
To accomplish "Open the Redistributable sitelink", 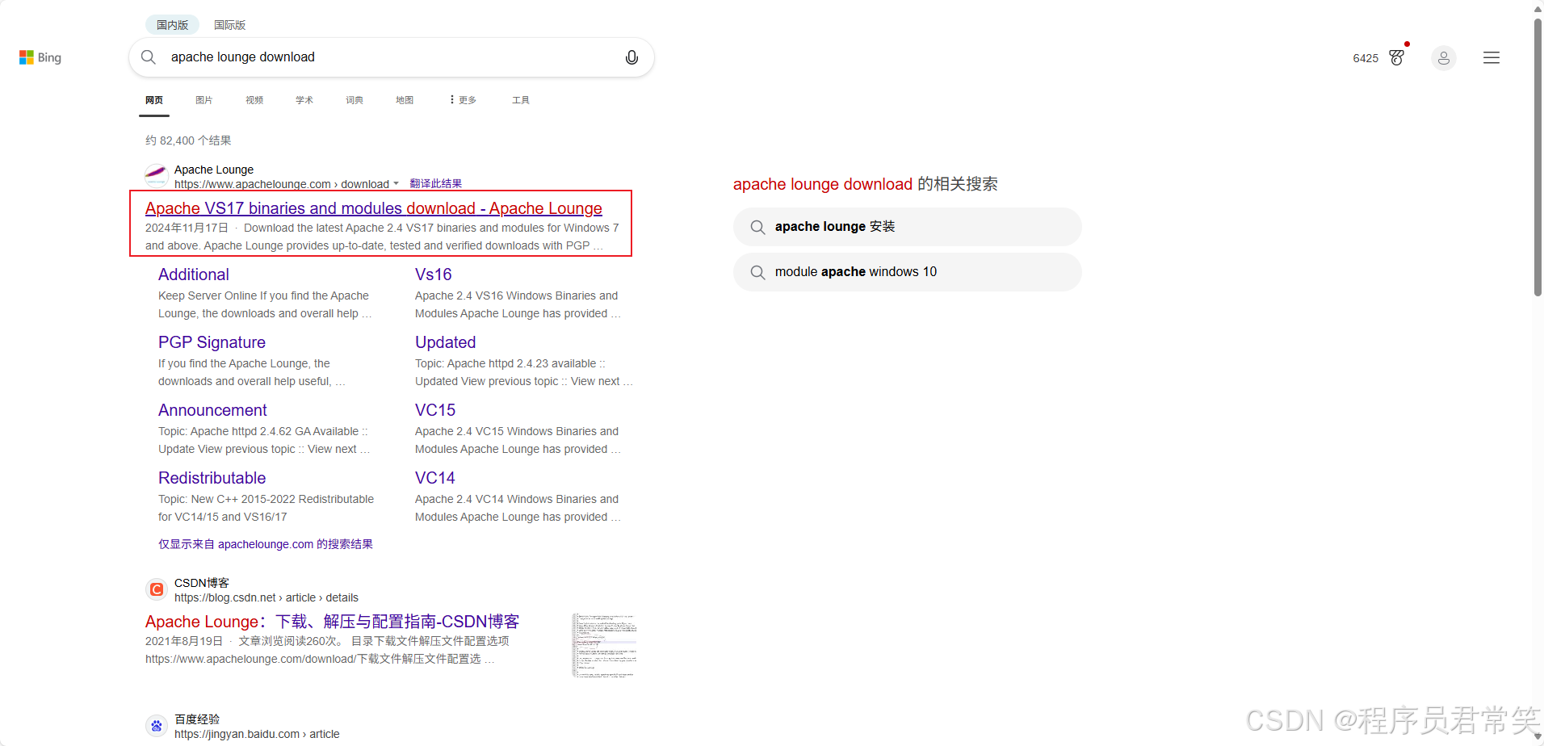I will pyautogui.click(x=212, y=478).
